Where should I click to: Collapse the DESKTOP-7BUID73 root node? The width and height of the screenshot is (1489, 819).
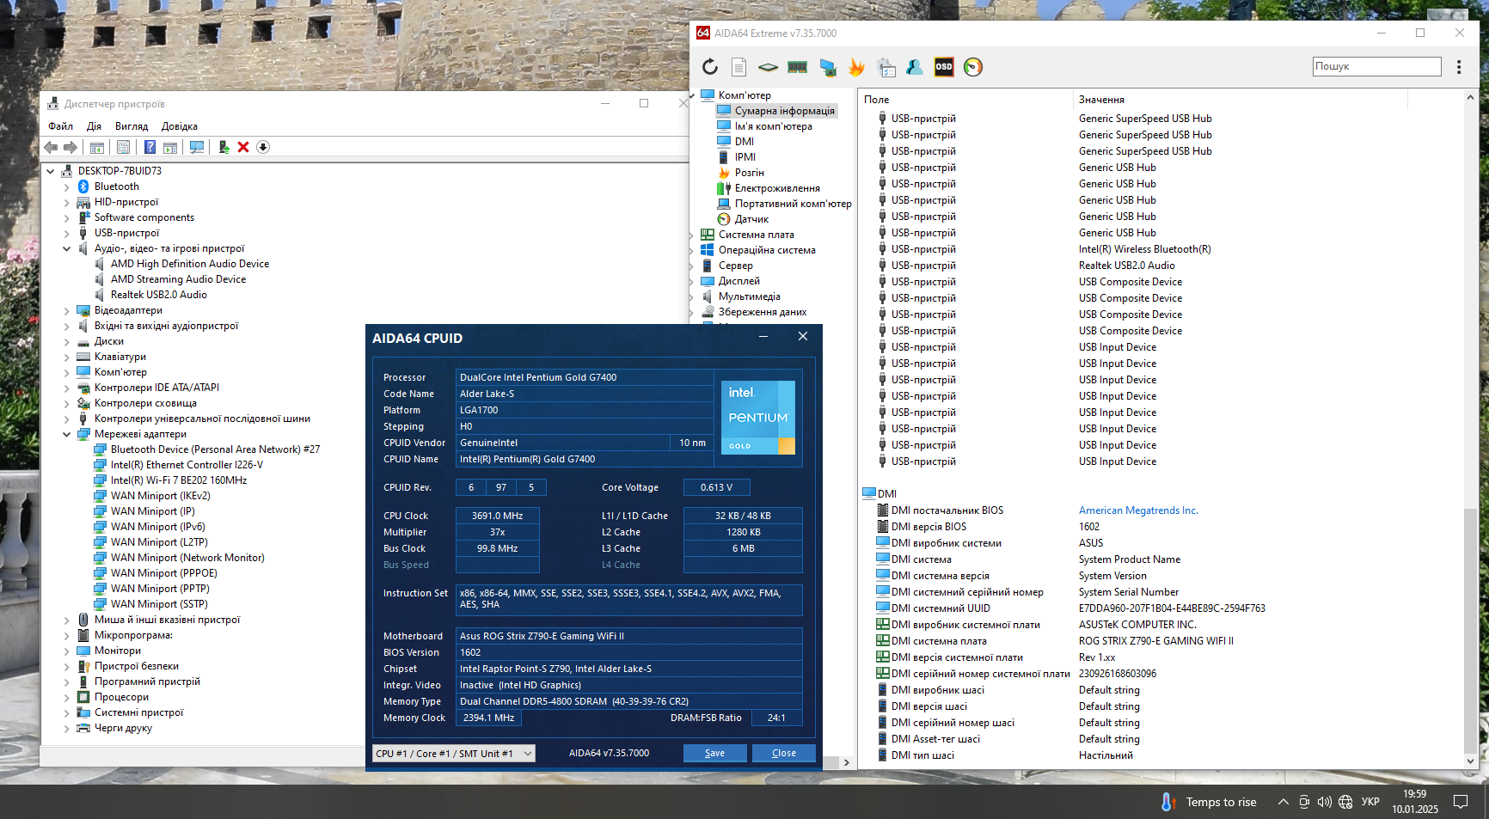click(x=51, y=171)
